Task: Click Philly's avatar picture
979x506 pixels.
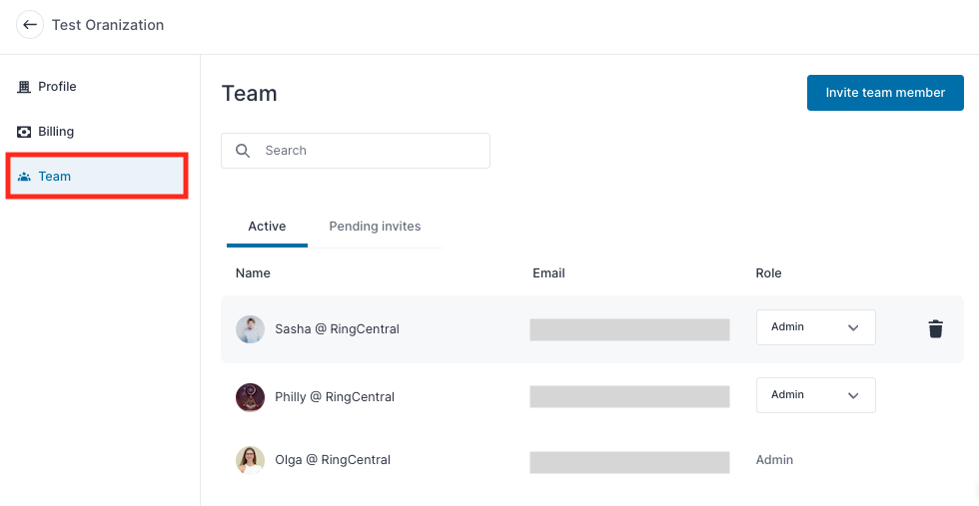Action: point(250,397)
